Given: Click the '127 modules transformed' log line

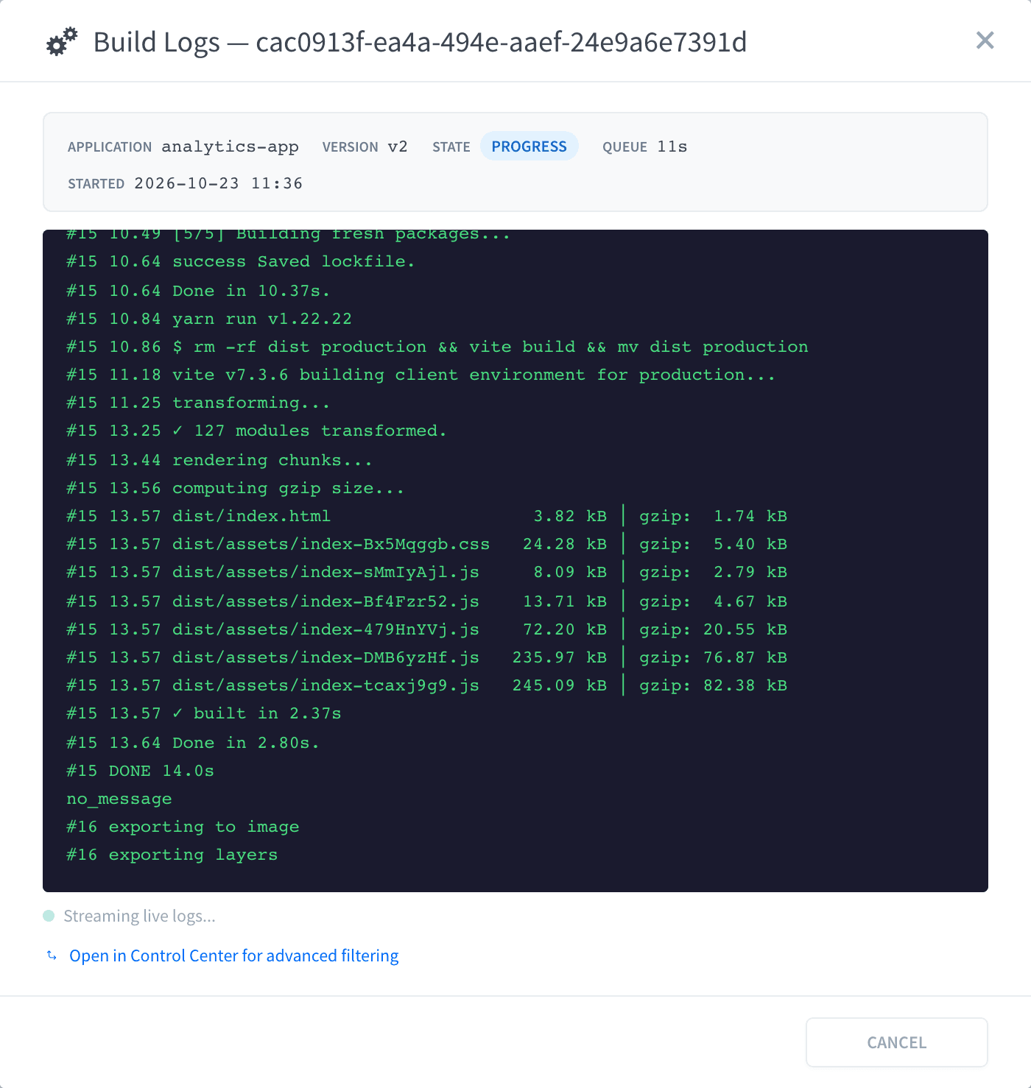Looking at the screenshot, I should pyautogui.click(x=256, y=431).
